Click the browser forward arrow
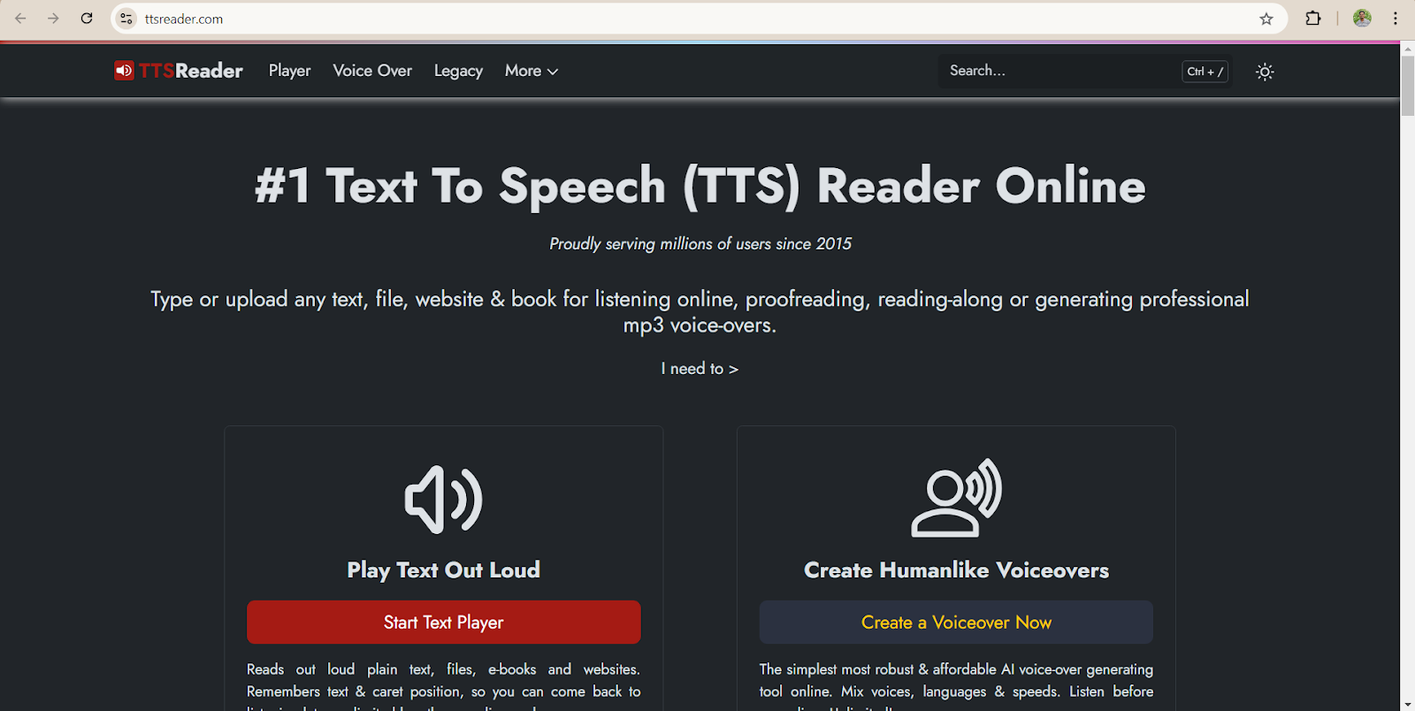The width and height of the screenshot is (1415, 711). 53,19
